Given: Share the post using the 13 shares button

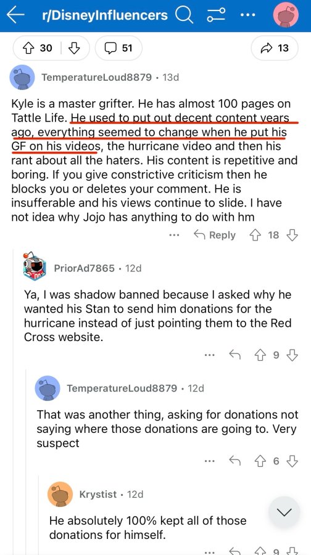Looking at the screenshot, I should [275, 47].
